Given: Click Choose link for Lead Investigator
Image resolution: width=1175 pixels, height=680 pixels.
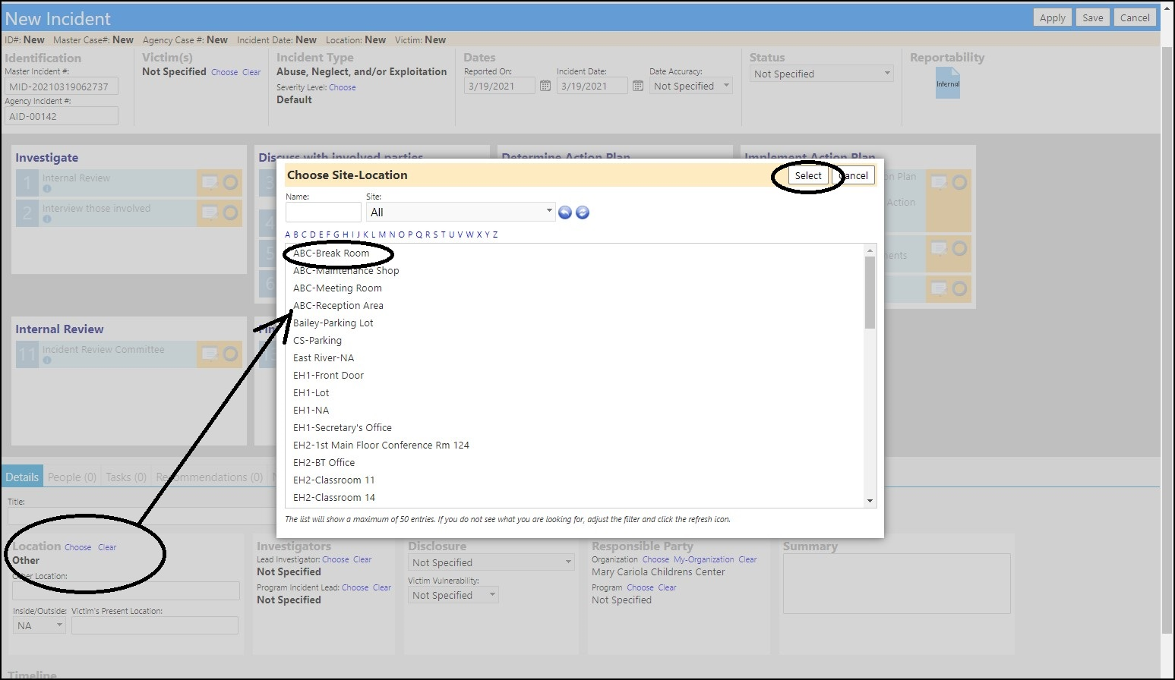Looking at the screenshot, I should [x=336, y=559].
